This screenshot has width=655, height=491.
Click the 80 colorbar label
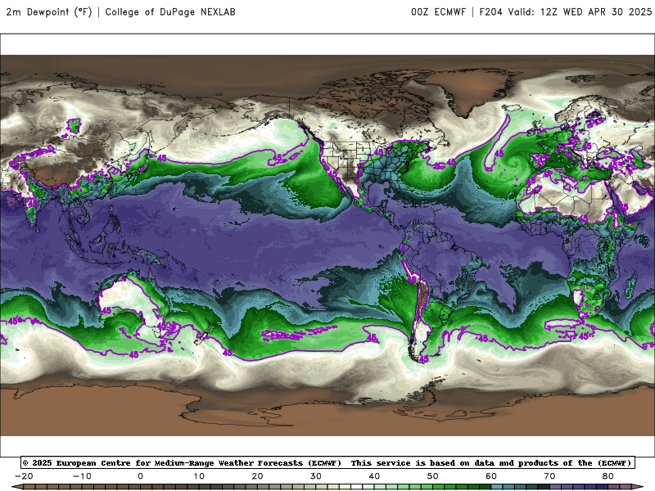tap(608, 476)
